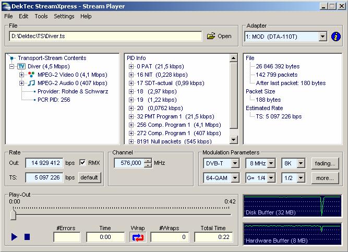Image resolution: width=348 pixels, height=252 pixels.
Task: Select the '142 799 packets' file info row
Action: click(277, 75)
